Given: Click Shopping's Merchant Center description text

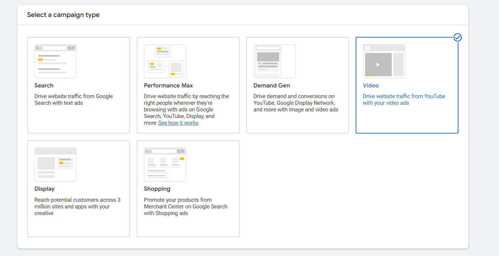Looking at the screenshot, I should [185, 207].
